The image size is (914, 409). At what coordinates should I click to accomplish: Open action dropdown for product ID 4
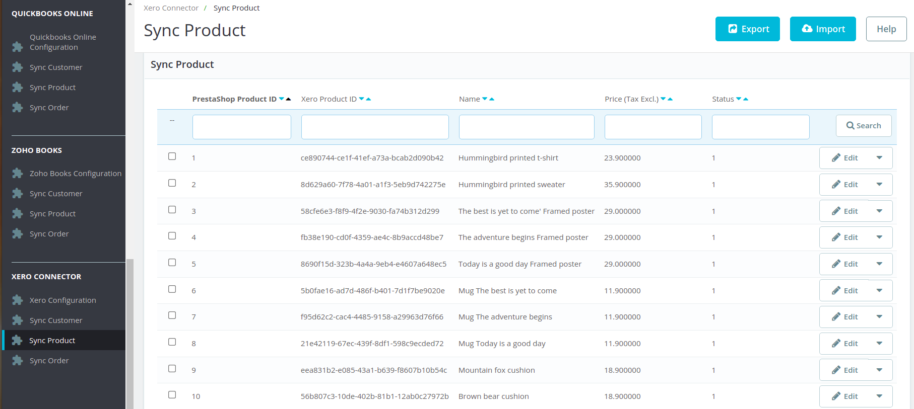click(879, 237)
